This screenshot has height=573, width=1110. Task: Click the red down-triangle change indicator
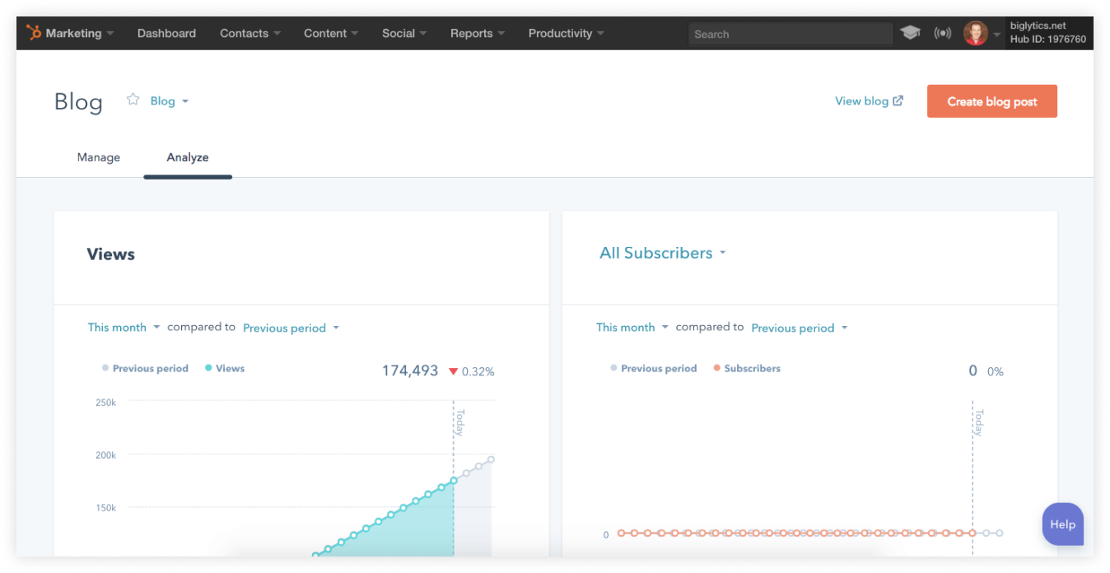point(453,371)
